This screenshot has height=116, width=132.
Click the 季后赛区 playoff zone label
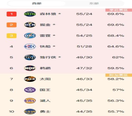click(119, 10)
